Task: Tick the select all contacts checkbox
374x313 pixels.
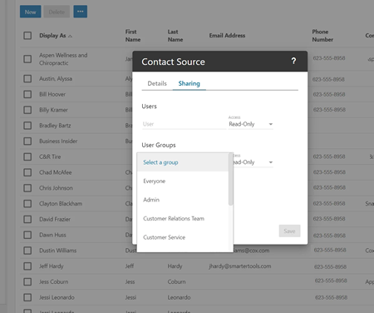Action: pos(27,36)
